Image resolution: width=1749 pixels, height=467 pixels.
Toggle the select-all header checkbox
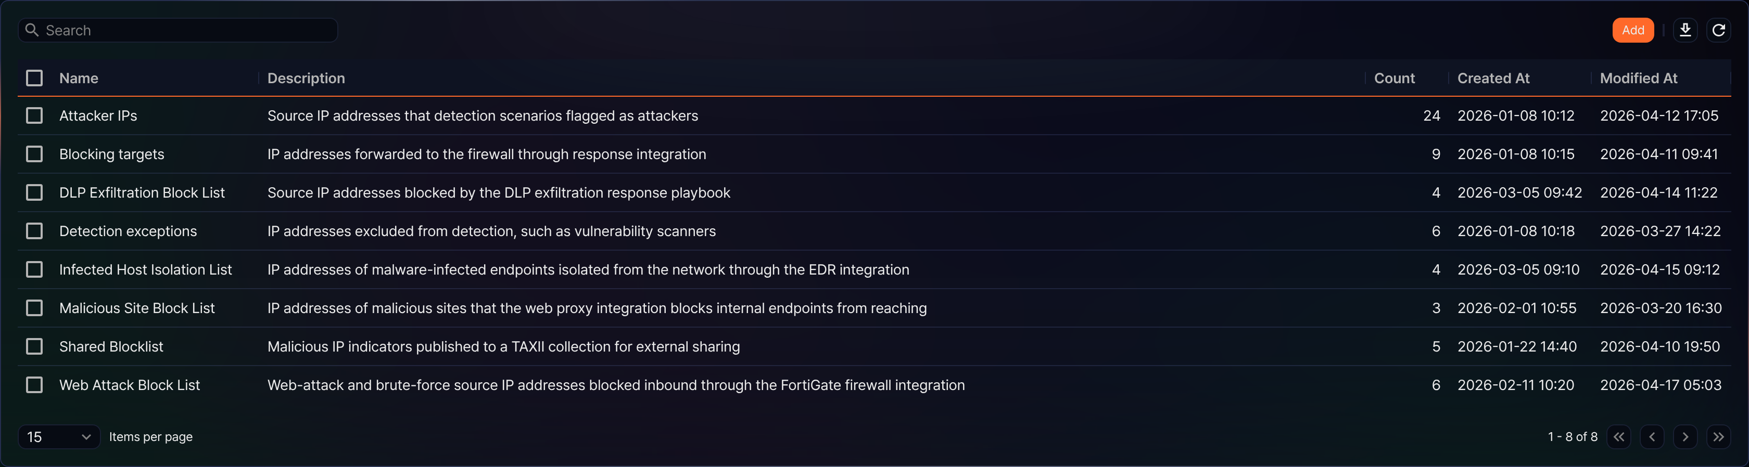34,78
